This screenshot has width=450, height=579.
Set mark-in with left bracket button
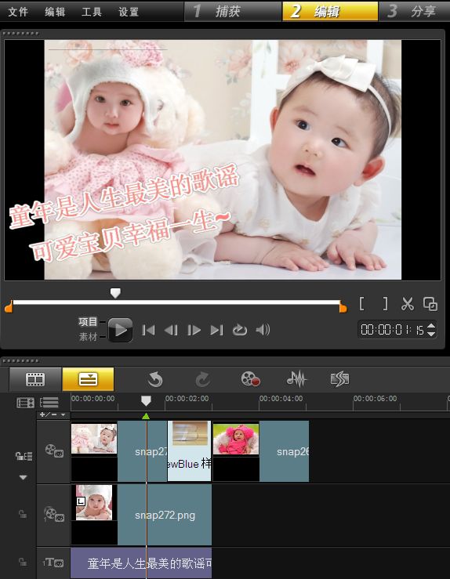362,303
